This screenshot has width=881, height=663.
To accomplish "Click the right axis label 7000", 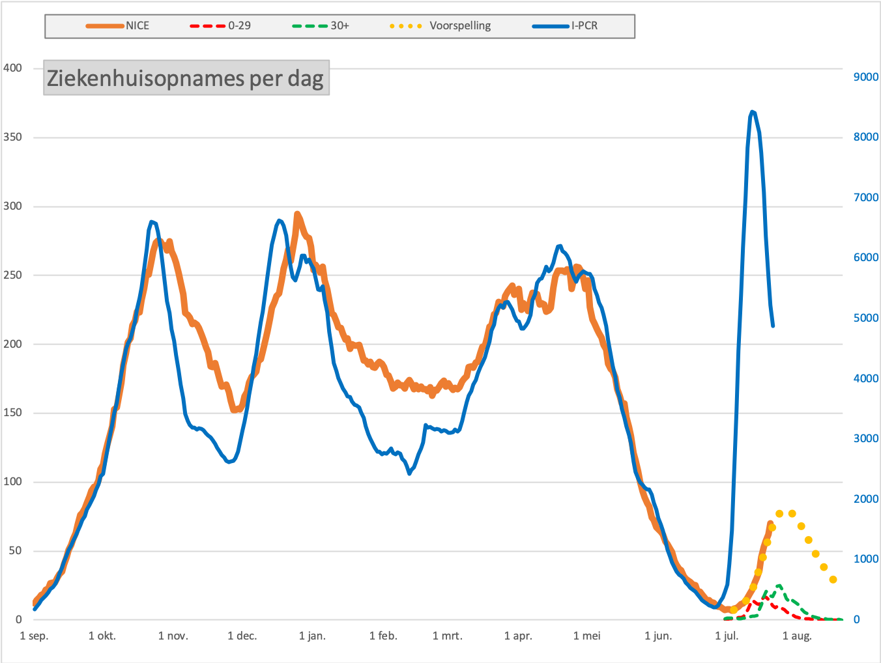I will [x=866, y=197].
